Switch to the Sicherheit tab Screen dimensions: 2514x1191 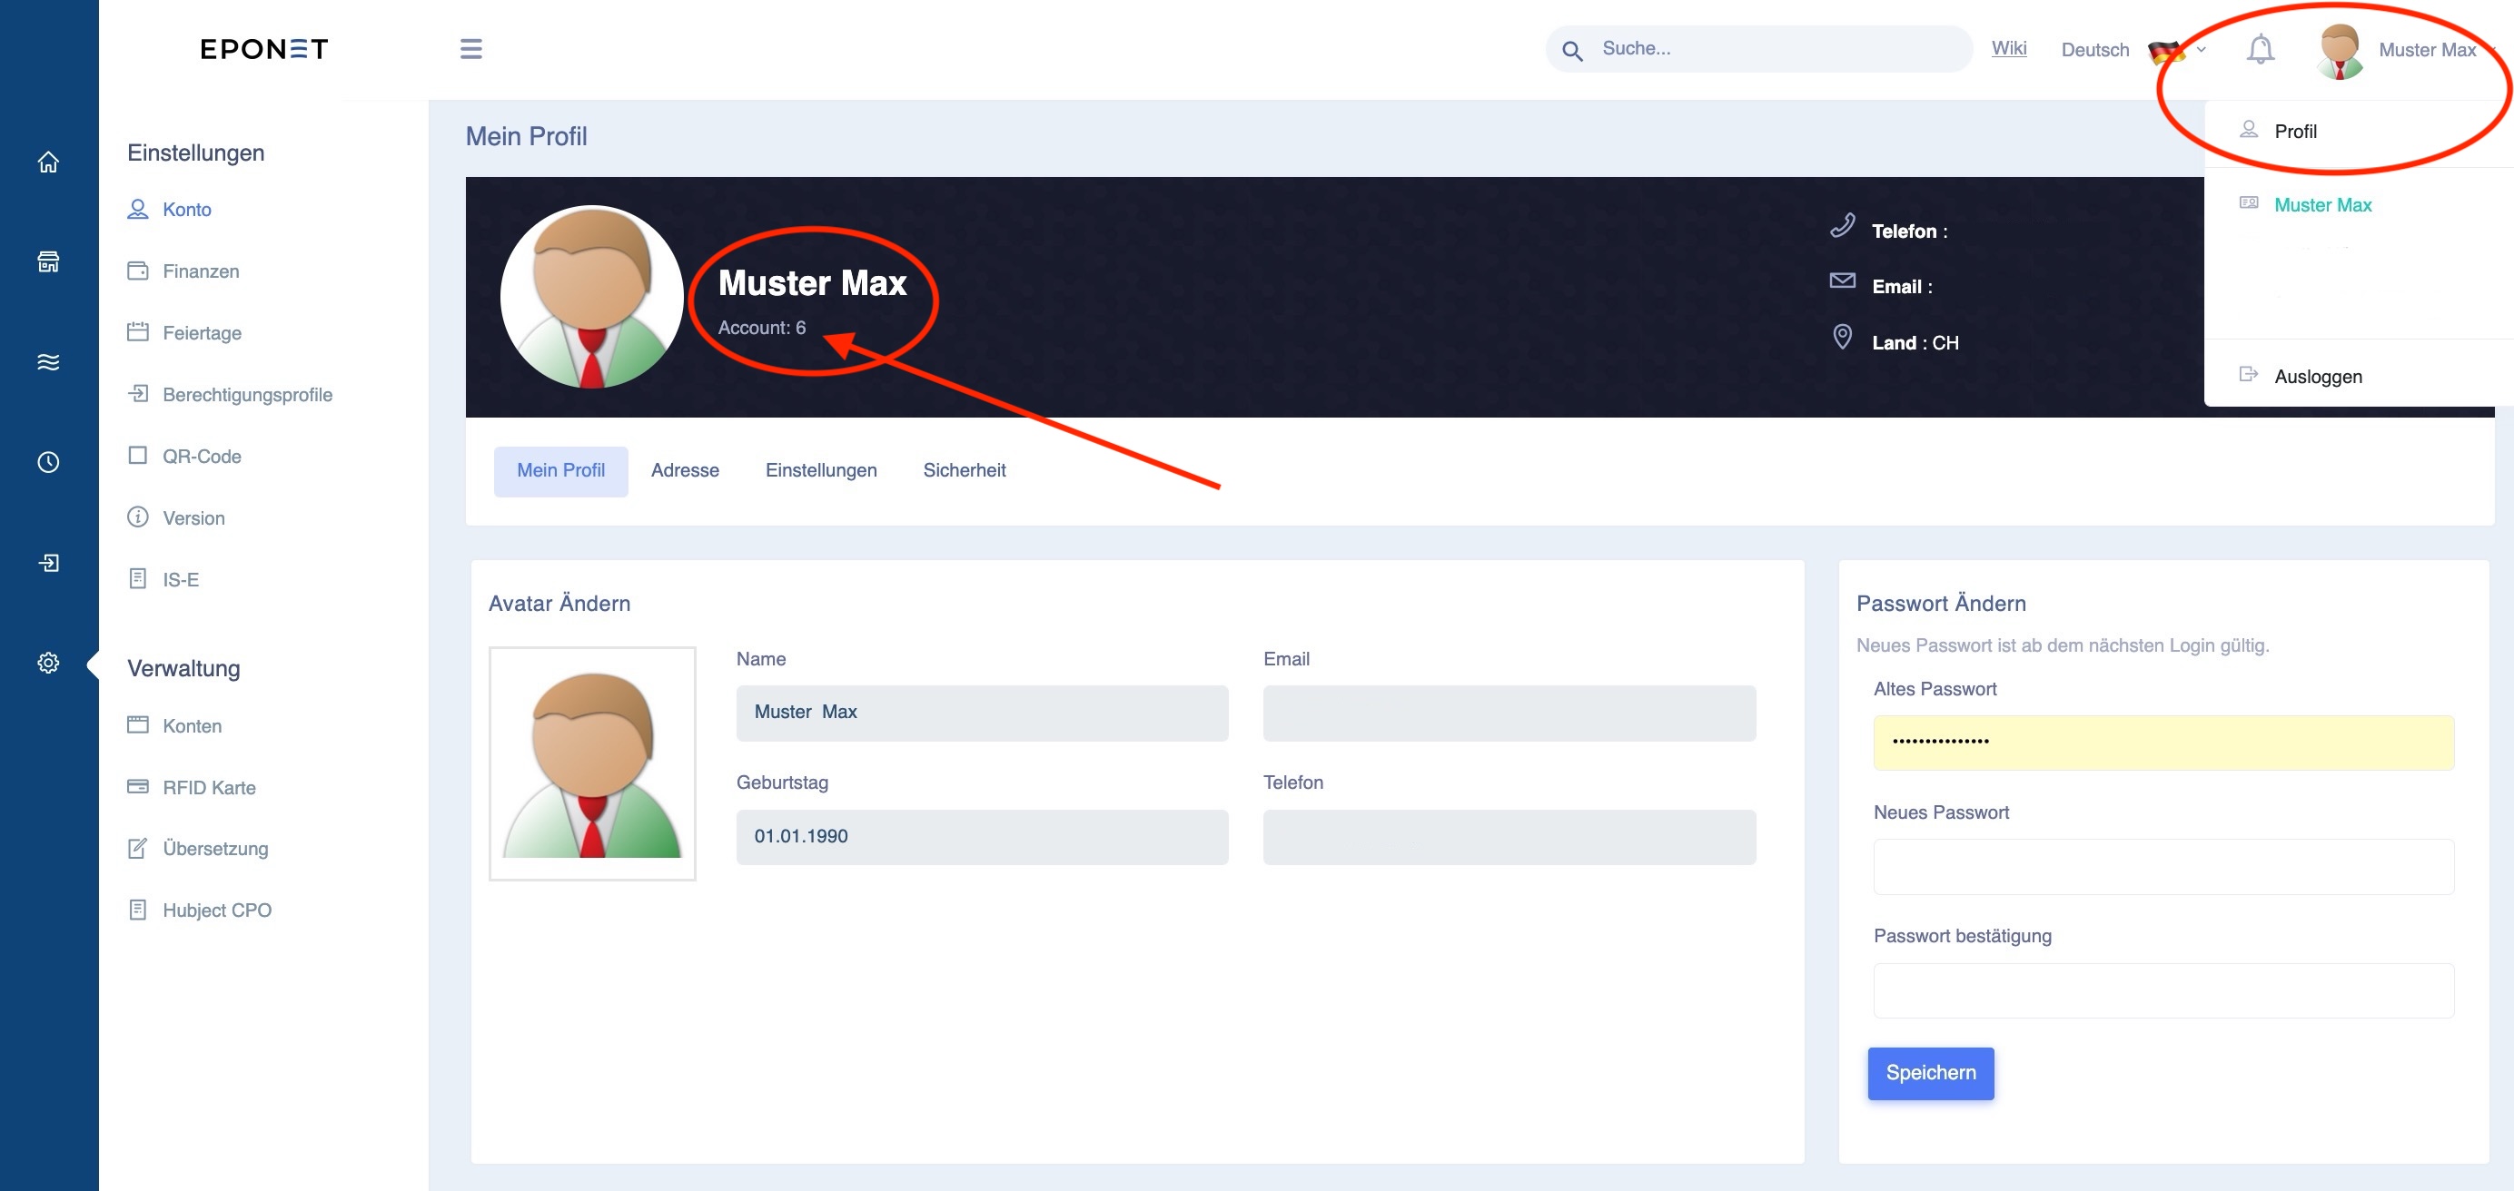coord(964,471)
